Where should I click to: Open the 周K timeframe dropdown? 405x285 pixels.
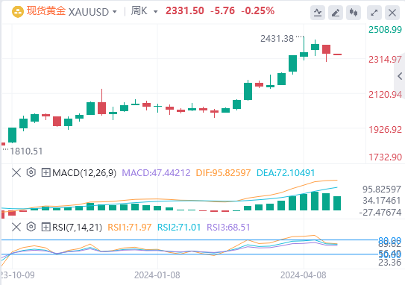(x=144, y=11)
